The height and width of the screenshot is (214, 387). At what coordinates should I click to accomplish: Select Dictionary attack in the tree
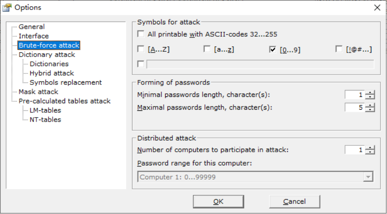tap(47, 55)
